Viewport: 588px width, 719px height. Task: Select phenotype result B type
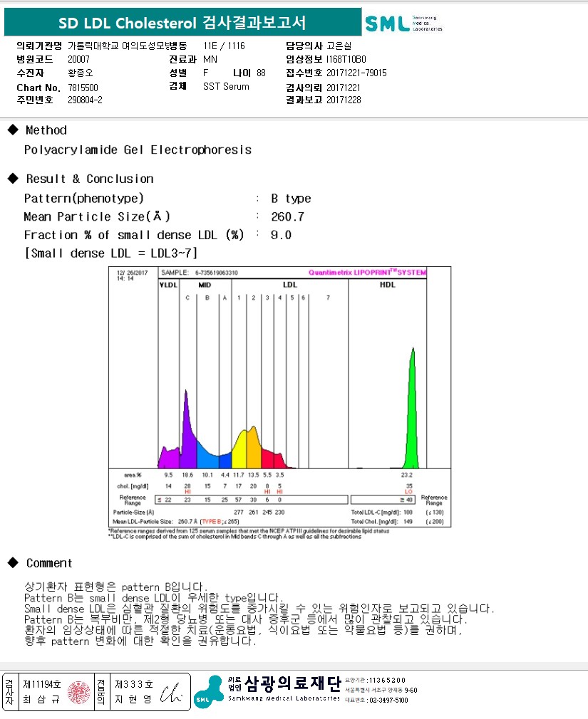point(291,199)
